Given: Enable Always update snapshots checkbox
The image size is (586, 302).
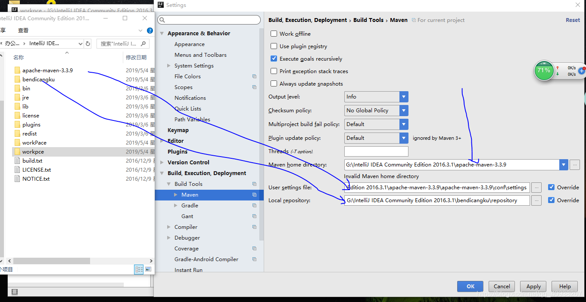Looking at the screenshot, I should click(x=274, y=83).
